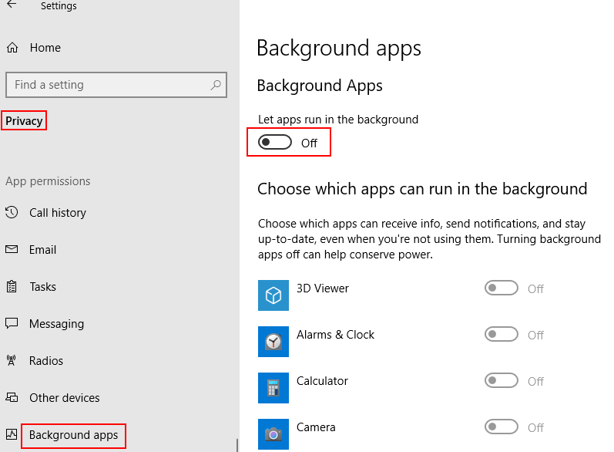Image resolution: width=614 pixels, height=452 pixels.
Task: Toggle Camera background switch
Action: [502, 427]
